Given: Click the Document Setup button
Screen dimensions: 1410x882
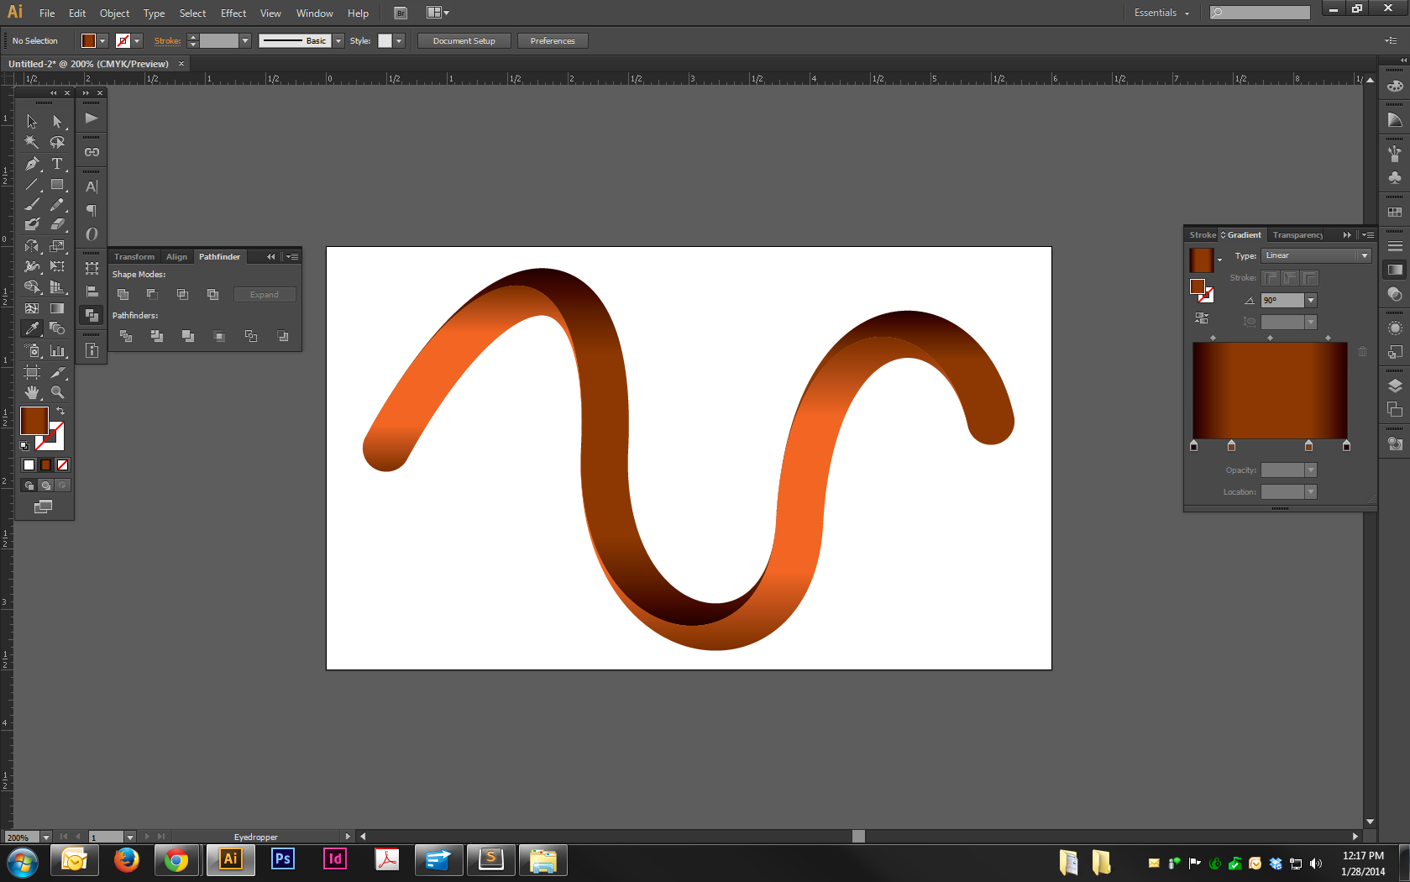Looking at the screenshot, I should (x=464, y=40).
